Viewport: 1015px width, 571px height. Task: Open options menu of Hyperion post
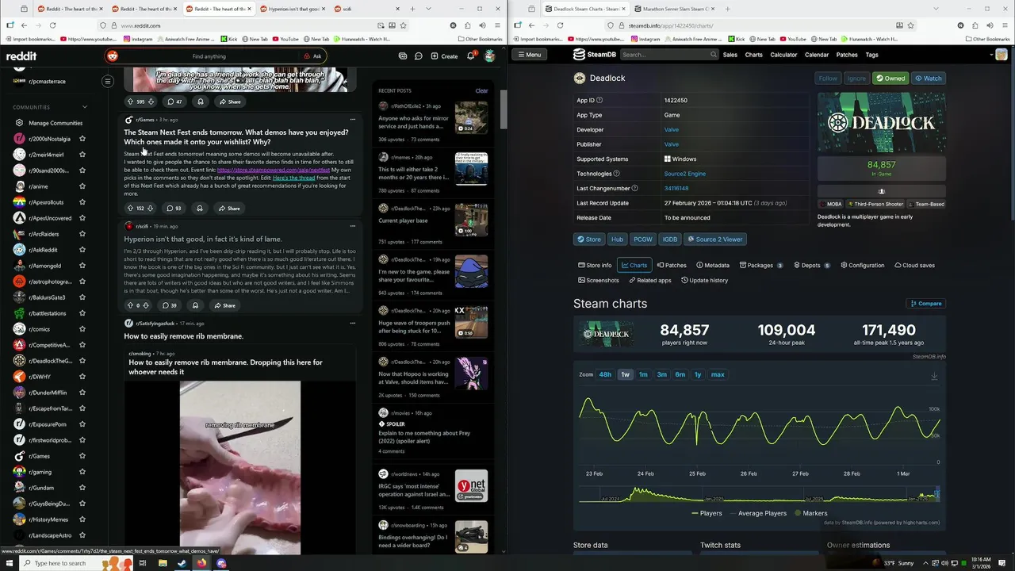(353, 226)
